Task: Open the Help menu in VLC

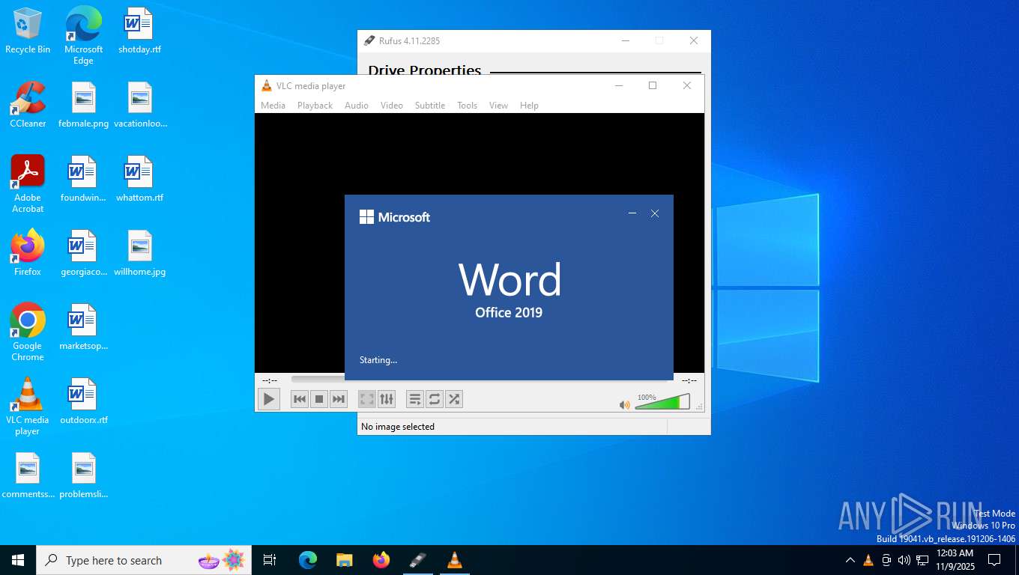Action: [529, 106]
